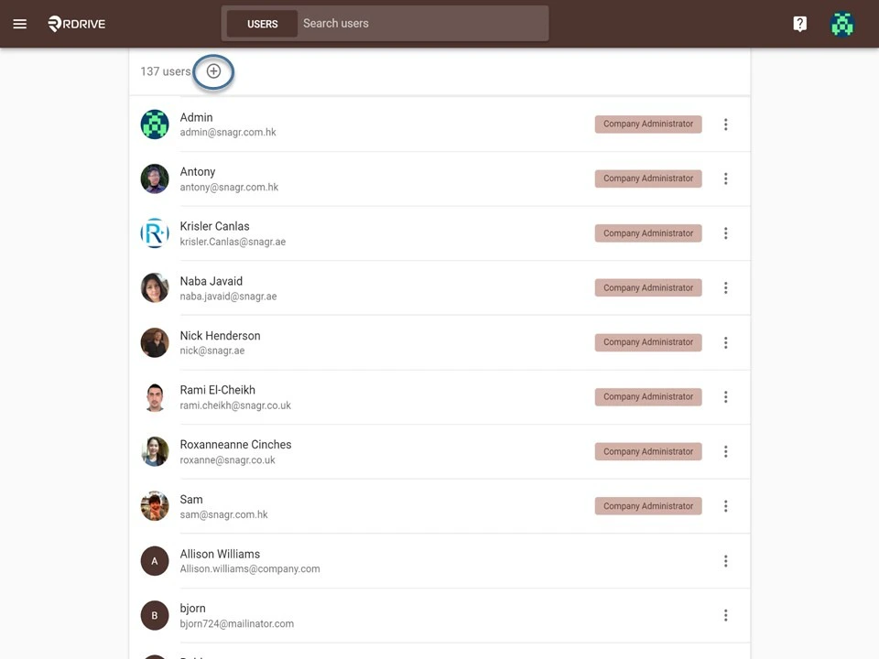
Task: Open the options menu for Roxanneanne Cinches
Action: point(725,451)
